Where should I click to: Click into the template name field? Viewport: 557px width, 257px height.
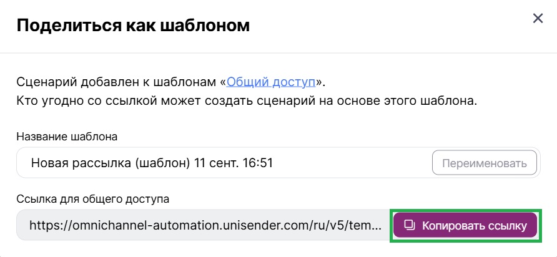pyautogui.click(x=225, y=164)
